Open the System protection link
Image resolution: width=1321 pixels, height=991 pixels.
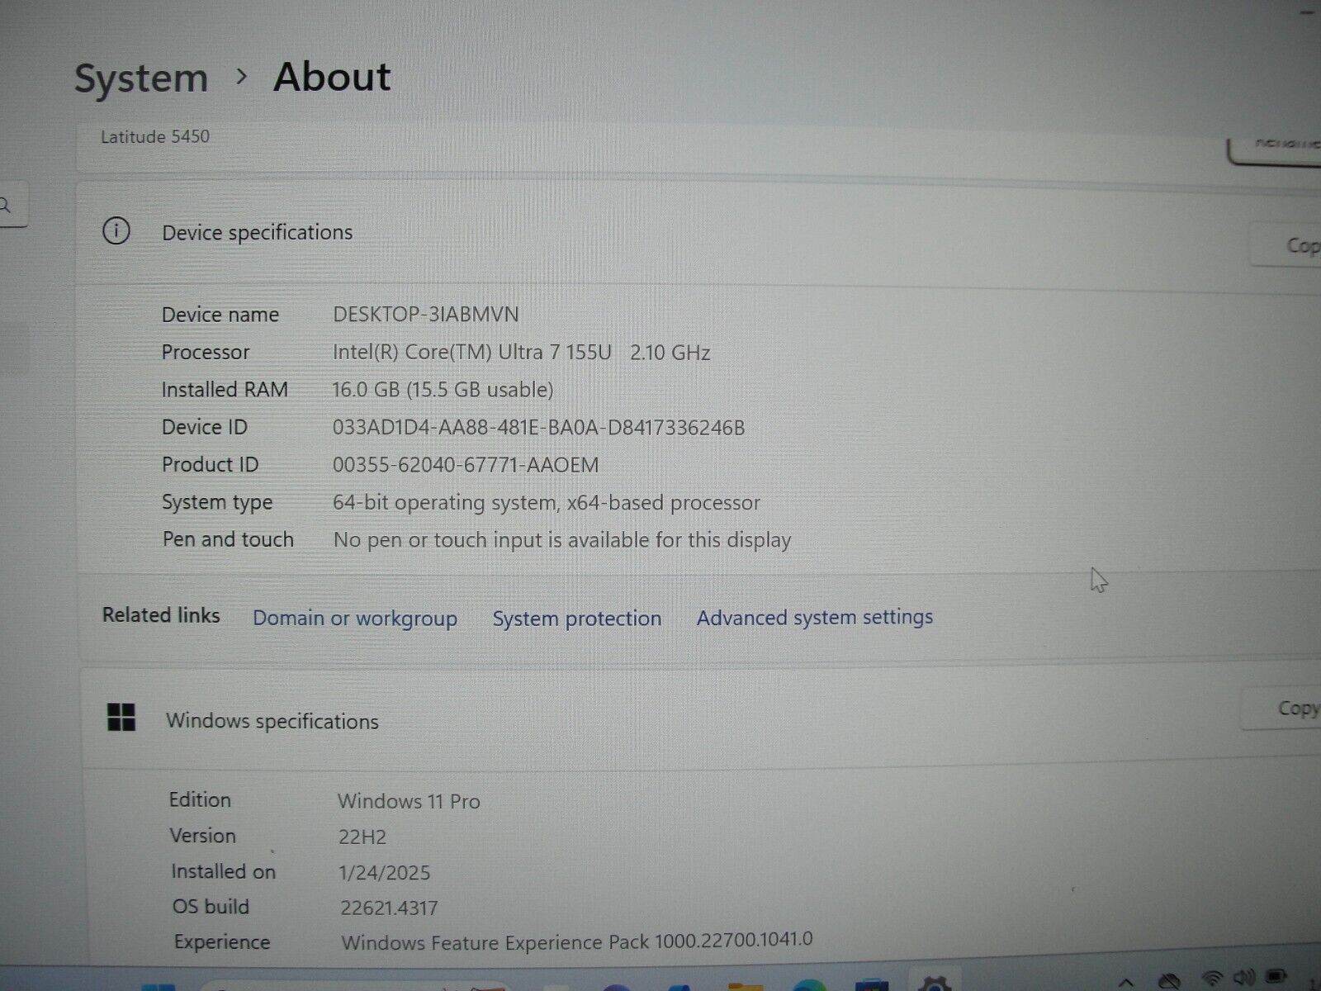pyautogui.click(x=576, y=619)
